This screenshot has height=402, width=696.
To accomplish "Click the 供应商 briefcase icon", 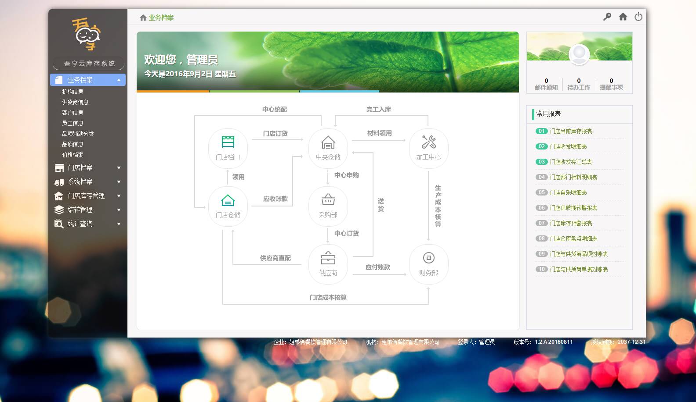I will click(328, 258).
